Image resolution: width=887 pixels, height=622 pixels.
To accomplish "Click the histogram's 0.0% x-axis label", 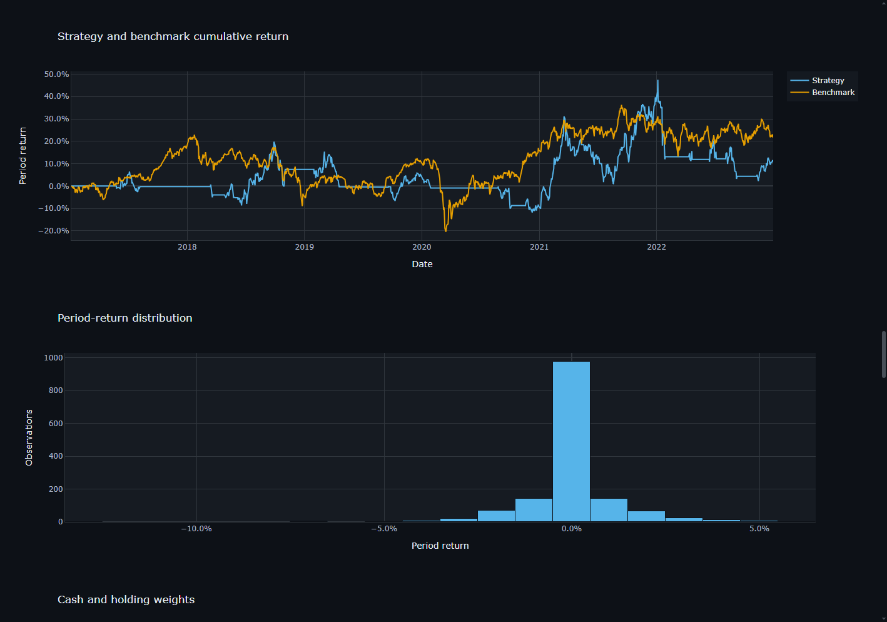I will 572,529.
